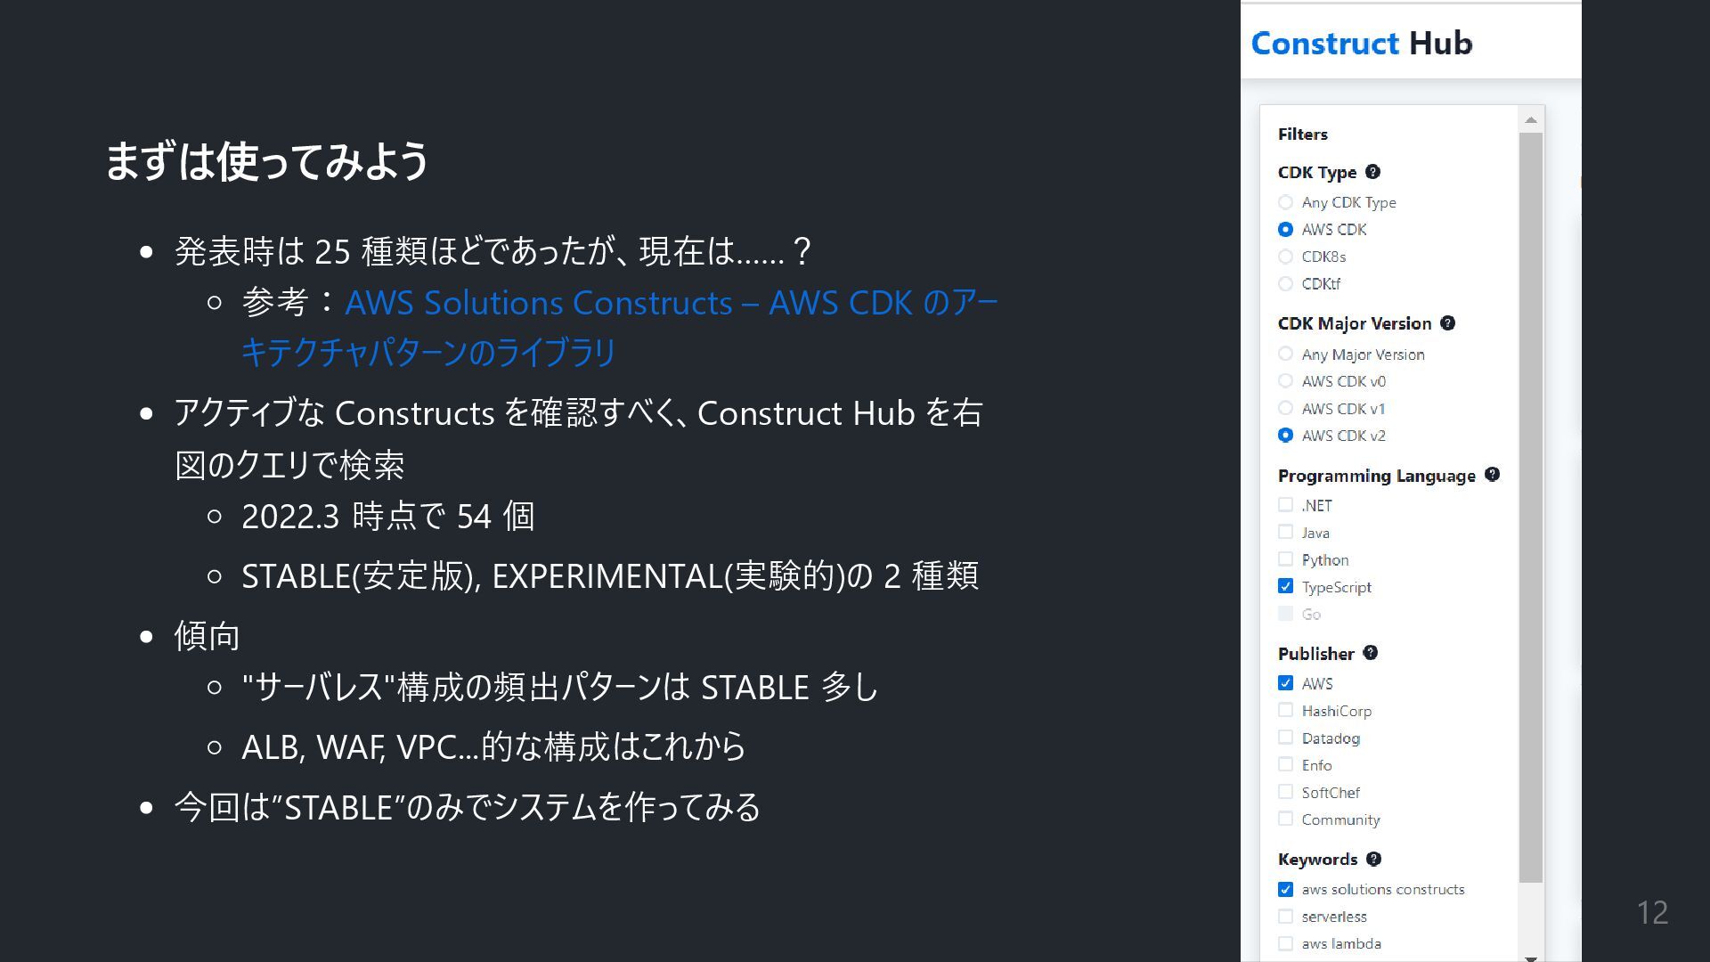
Task: Toggle the aws solutions constructs keyword
Action: point(1285,889)
